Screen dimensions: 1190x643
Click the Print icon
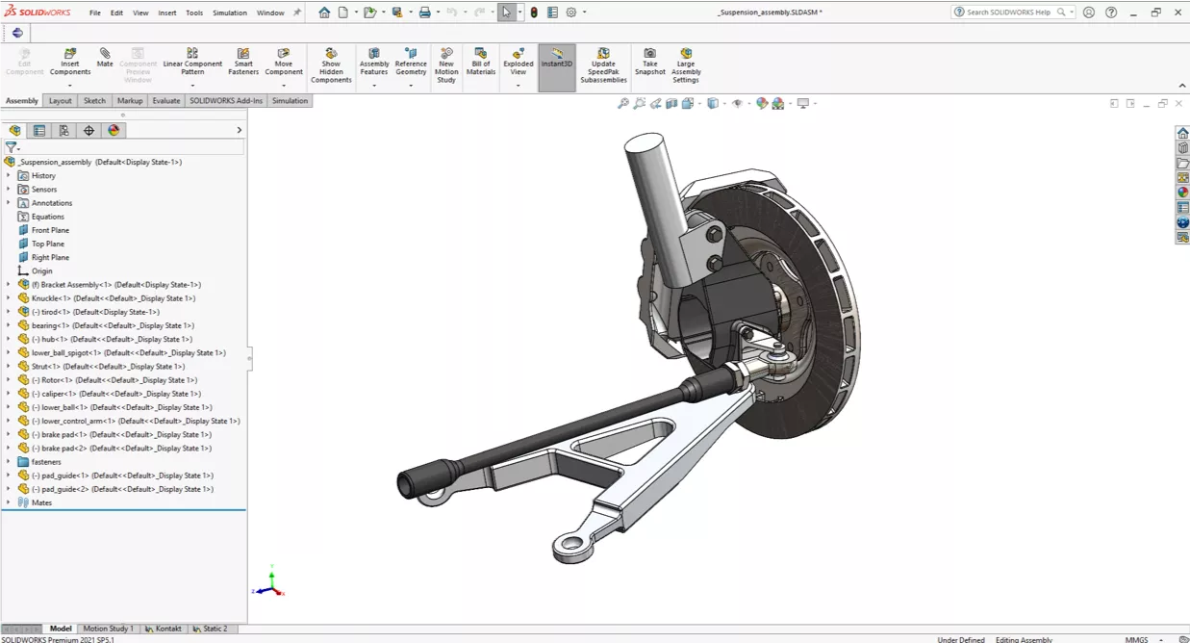click(x=424, y=13)
